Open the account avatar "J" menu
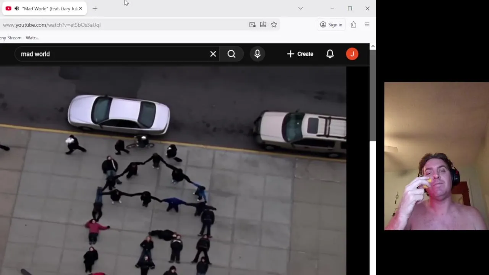This screenshot has height=275, width=489. (352, 54)
